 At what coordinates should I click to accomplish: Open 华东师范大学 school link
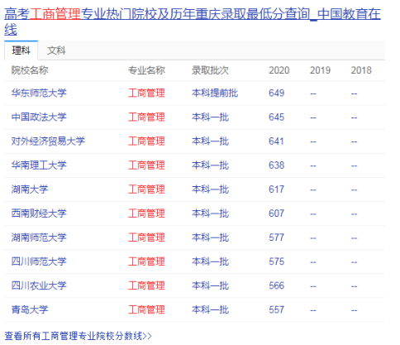39,93
